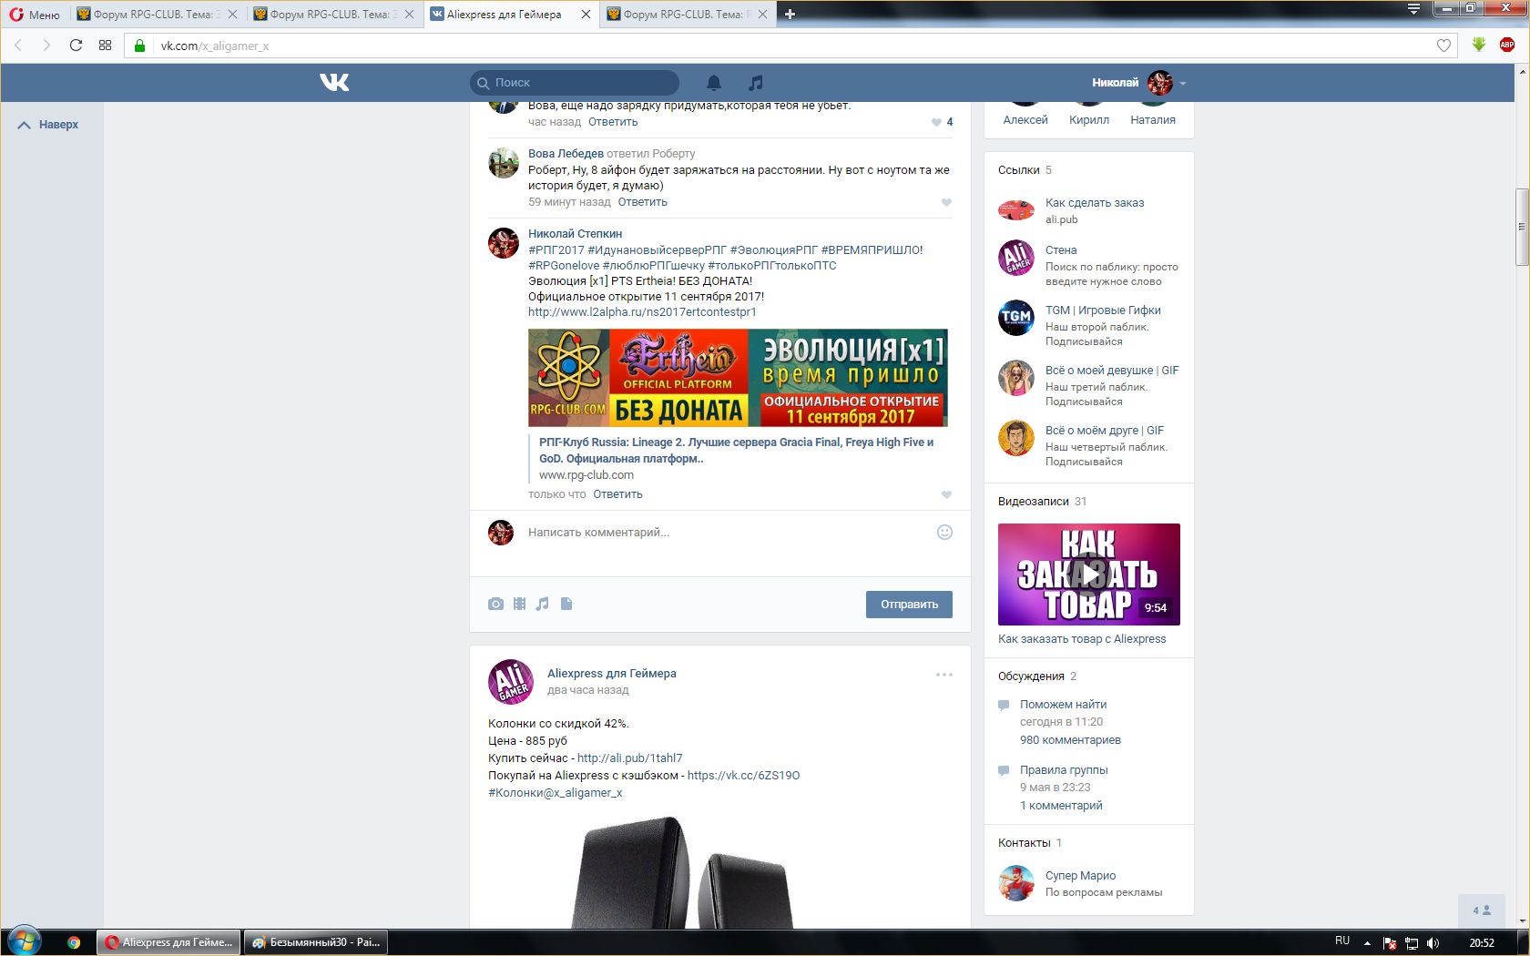Open Правила группы discussion
Viewport: 1530px width, 956px height.
pyautogui.click(x=1064, y=770)
